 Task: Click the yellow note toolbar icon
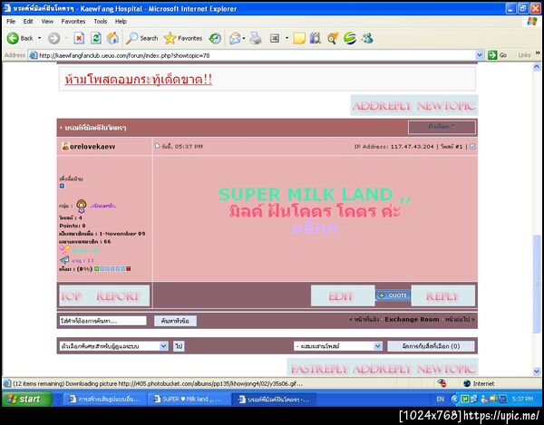[x=299, y=38]
